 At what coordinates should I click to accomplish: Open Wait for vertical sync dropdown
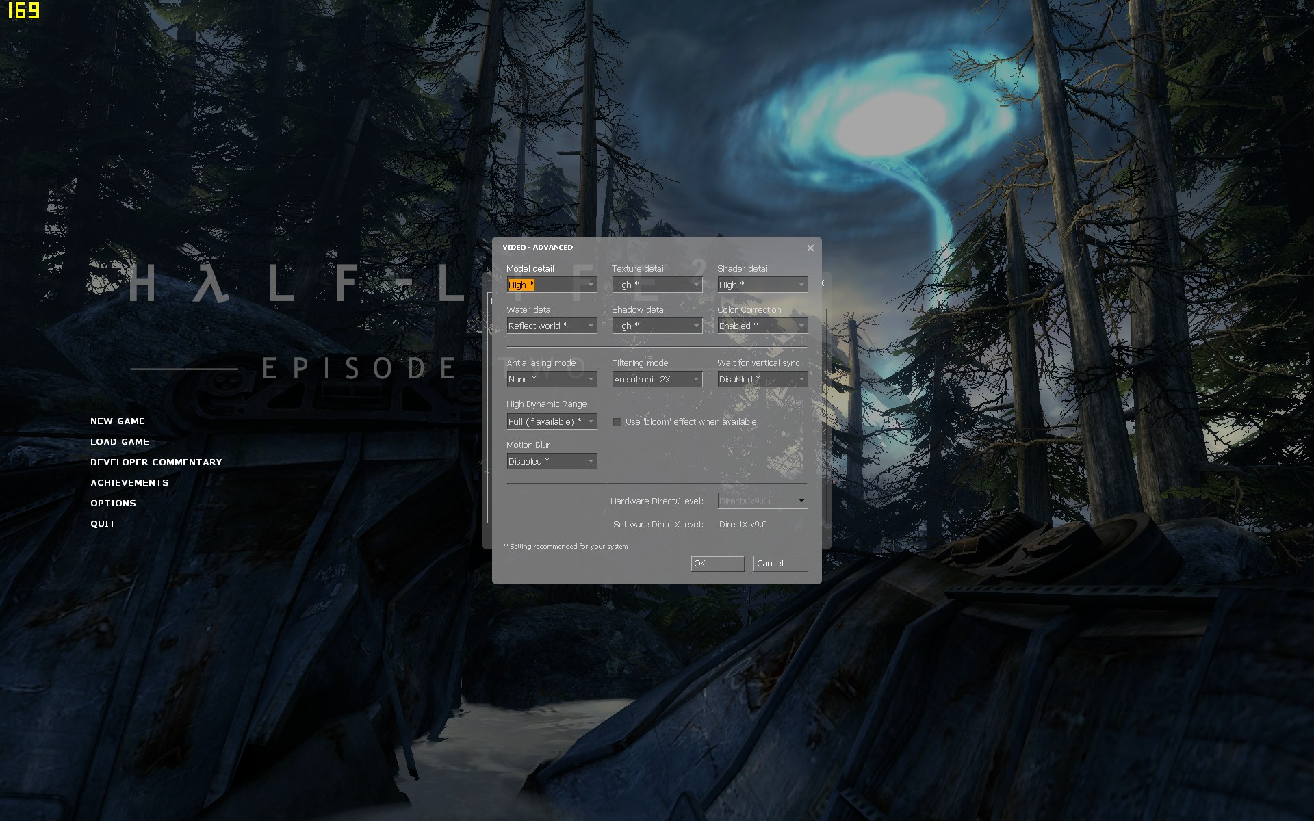[x=762, y=379]
